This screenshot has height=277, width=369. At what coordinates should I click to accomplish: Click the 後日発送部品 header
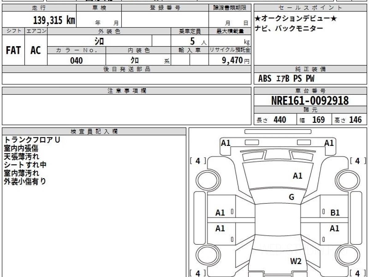tap(127, 69)
